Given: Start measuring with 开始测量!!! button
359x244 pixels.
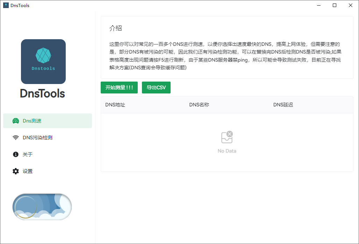Looking at the screenshot, I should pos(119,88).
